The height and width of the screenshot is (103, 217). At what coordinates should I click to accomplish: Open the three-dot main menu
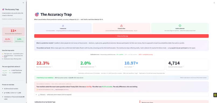[x=214, y=3]
